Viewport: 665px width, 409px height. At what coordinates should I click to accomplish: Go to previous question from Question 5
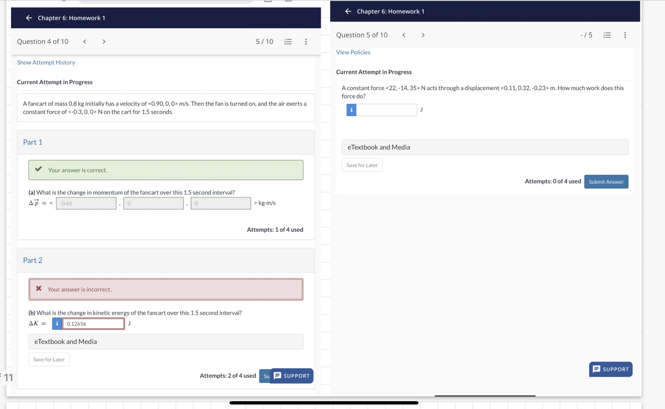(404, 35)
